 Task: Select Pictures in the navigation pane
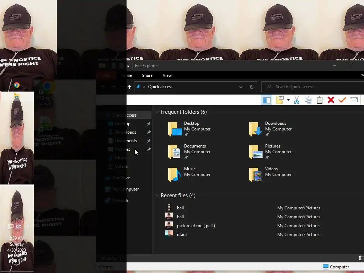[x=123, y=149]
